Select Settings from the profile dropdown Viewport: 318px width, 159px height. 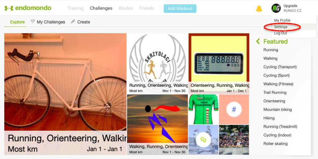[x=281, y=27]
